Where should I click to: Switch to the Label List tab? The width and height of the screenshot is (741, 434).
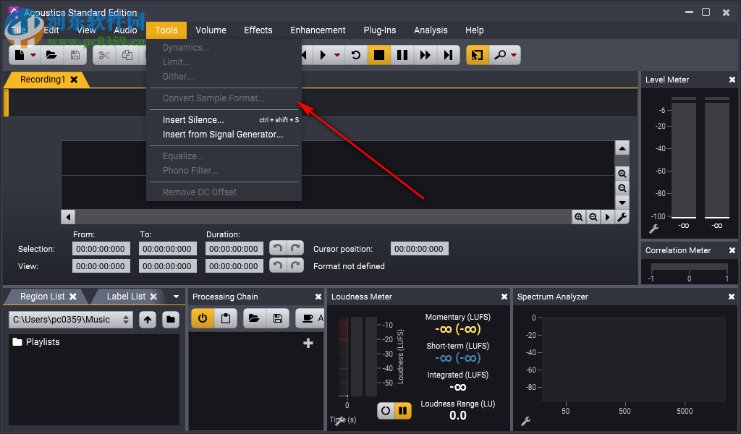126,297
